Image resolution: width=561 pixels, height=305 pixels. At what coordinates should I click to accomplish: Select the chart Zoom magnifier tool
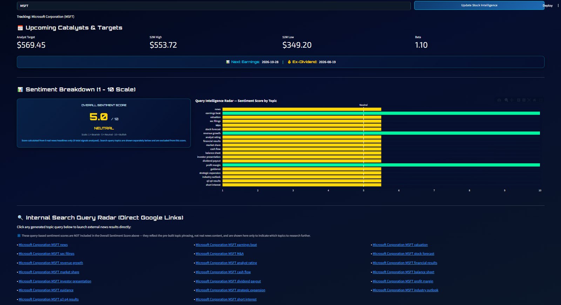coord(506,100)
